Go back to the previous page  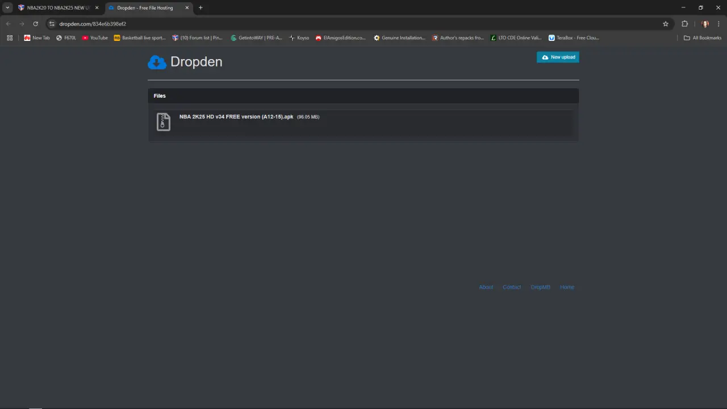click(8, 24)
